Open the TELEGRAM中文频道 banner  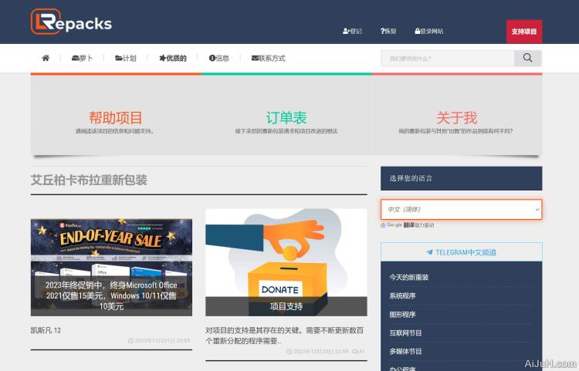pyautogui.click(x=461, y=252)
